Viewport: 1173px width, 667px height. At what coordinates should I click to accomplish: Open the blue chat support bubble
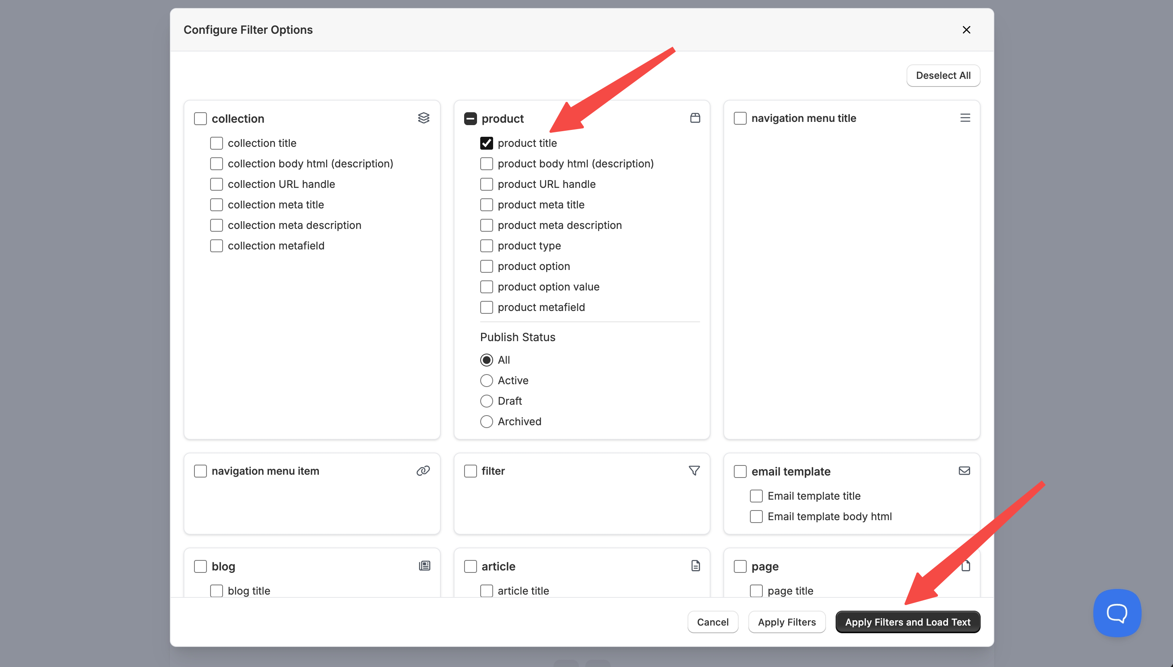[1117, 612]
